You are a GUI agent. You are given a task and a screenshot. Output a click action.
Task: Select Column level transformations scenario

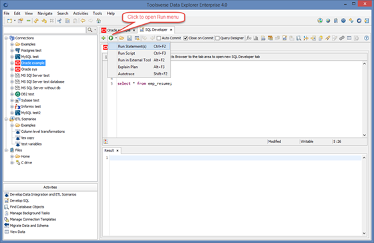[x=43, y=132]
